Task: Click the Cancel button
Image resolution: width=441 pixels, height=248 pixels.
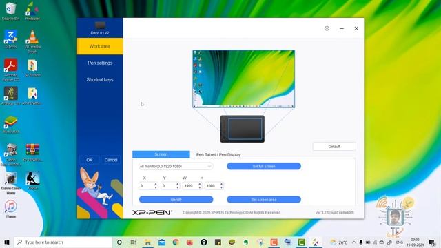Action: tap(111, 160)
